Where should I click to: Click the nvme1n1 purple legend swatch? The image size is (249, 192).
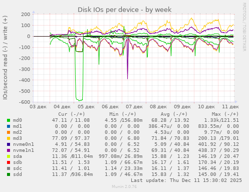(x=9, y=150)
